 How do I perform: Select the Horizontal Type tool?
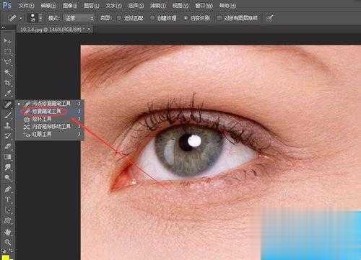(x=7, y=199)
